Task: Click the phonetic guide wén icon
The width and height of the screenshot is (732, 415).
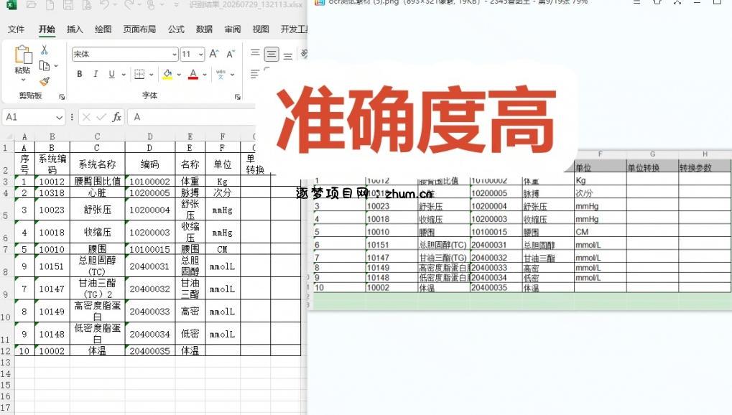Action: pos(221,74)
